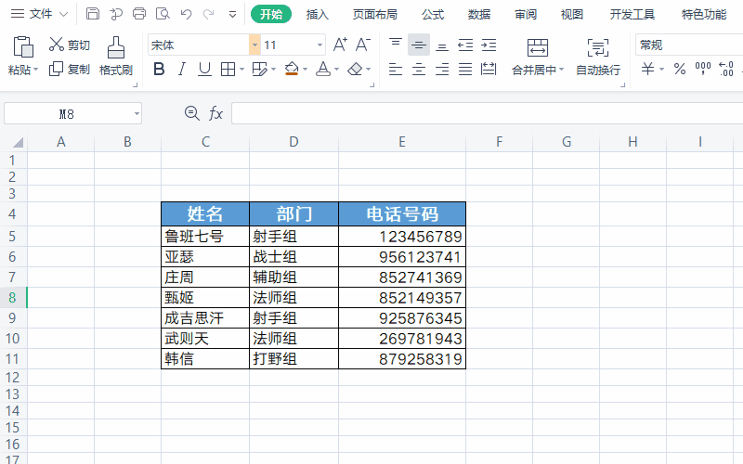Screen dimensions: 743x464
Task: Open the font size dropdown arrow
Action: 319,45
